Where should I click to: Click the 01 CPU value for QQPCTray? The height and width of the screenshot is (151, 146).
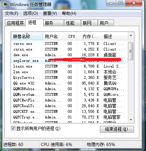[x=70, y=117]
